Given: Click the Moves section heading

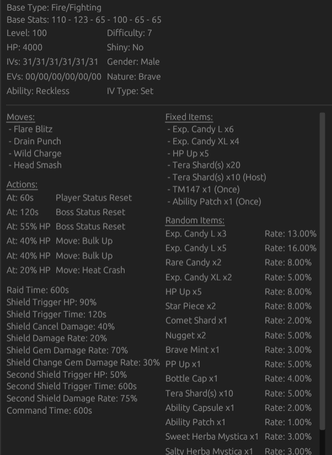Looking at the screenshot, I should tap(20, 117).
